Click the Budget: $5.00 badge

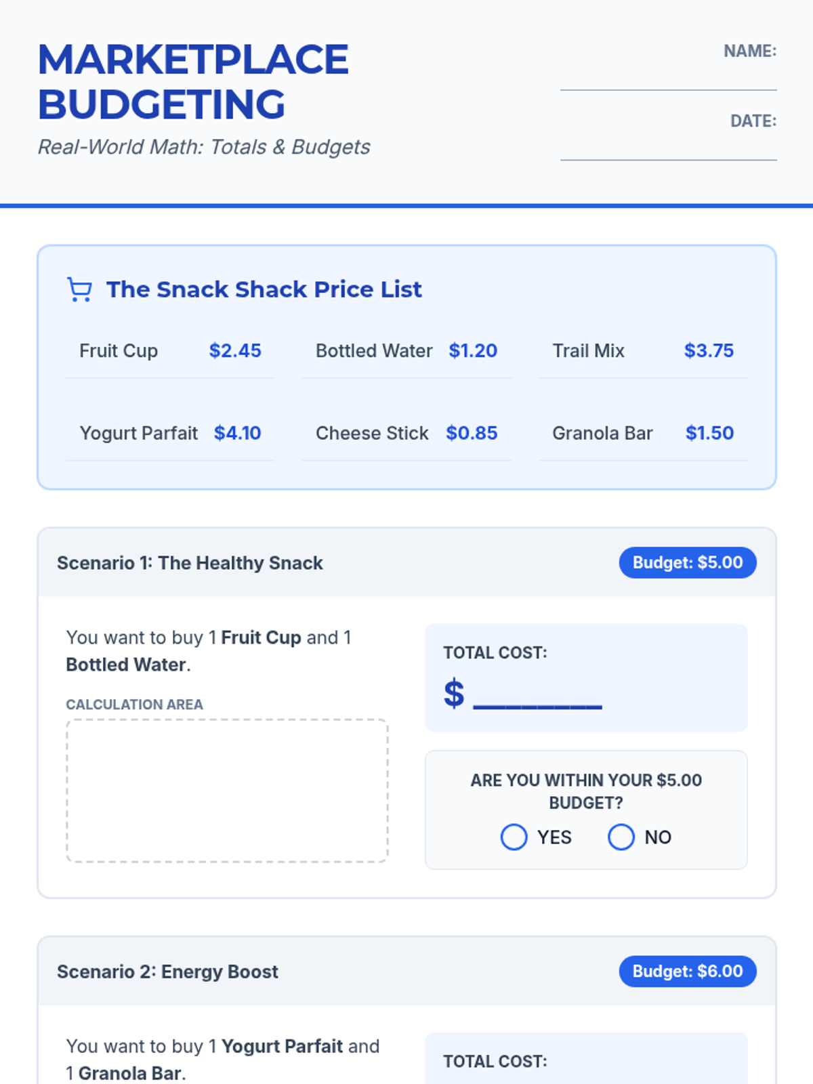click(x=687, y=563)
